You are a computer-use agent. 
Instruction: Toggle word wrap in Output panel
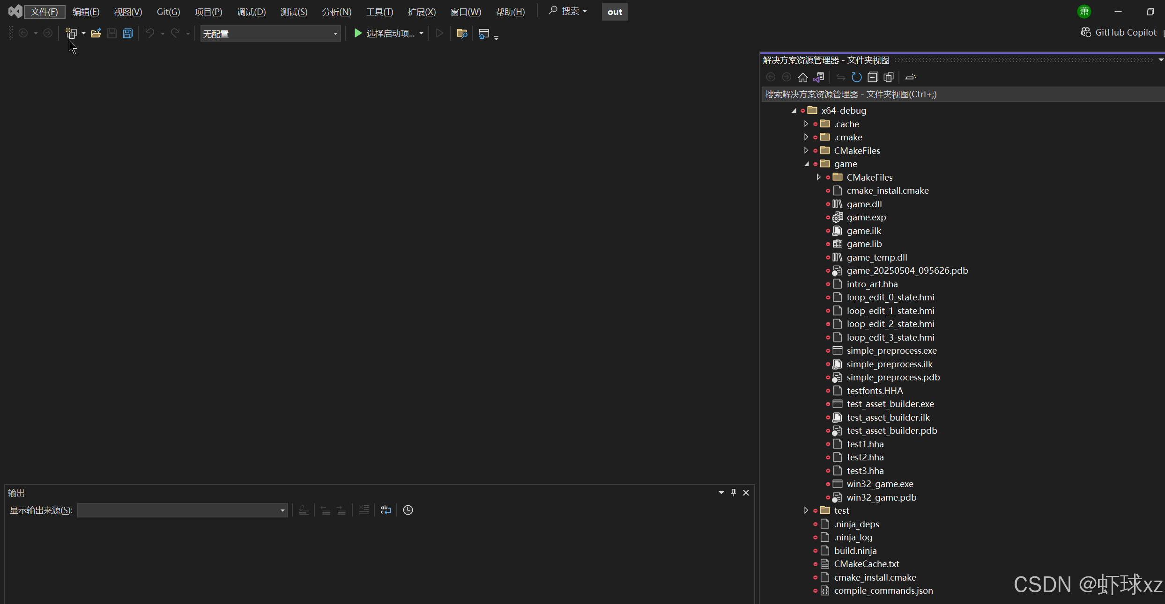point(386,510)
